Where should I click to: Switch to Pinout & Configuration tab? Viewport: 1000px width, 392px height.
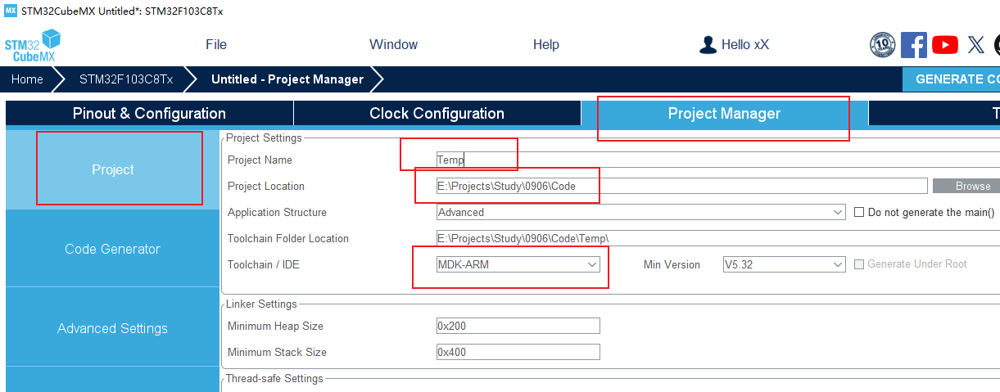click(x=149, y=114)
